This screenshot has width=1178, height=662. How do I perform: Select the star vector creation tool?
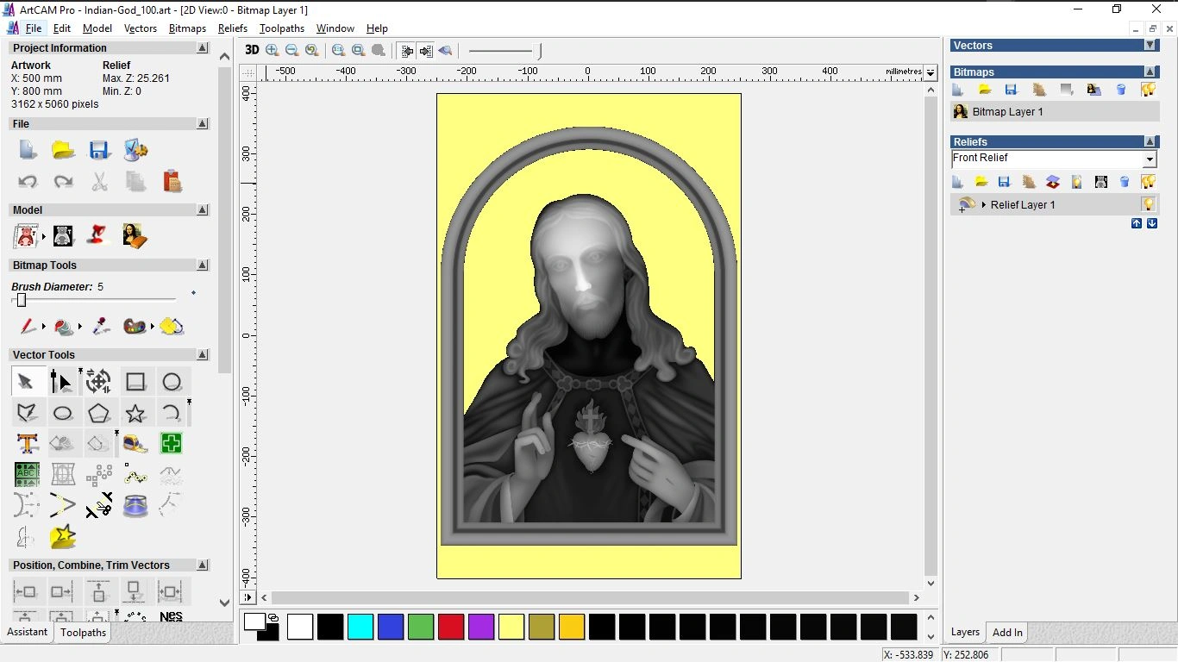click(x=135, y=413)
